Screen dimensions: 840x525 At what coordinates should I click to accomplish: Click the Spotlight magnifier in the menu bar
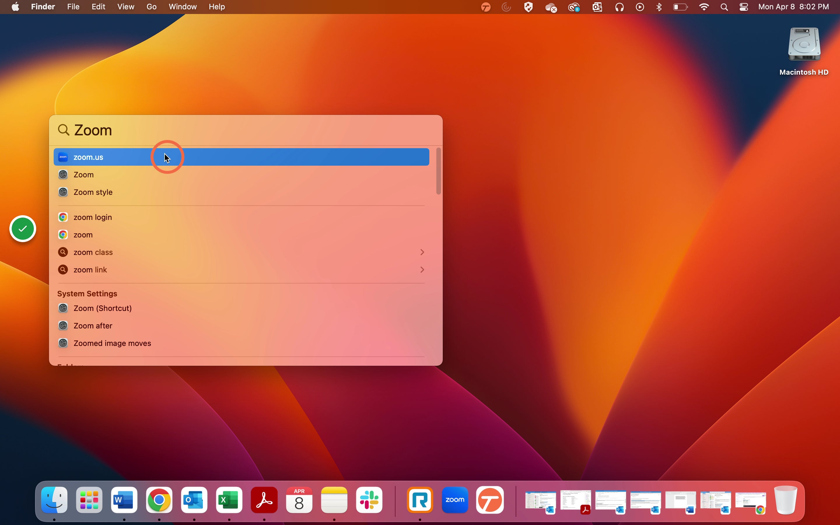coord(724,7)
